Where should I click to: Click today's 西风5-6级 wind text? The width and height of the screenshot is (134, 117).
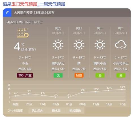coord(25,69)
